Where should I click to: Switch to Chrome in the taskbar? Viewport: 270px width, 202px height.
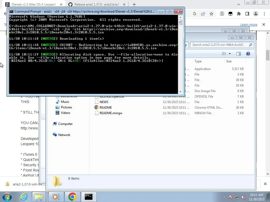click(x=72, y=197)
